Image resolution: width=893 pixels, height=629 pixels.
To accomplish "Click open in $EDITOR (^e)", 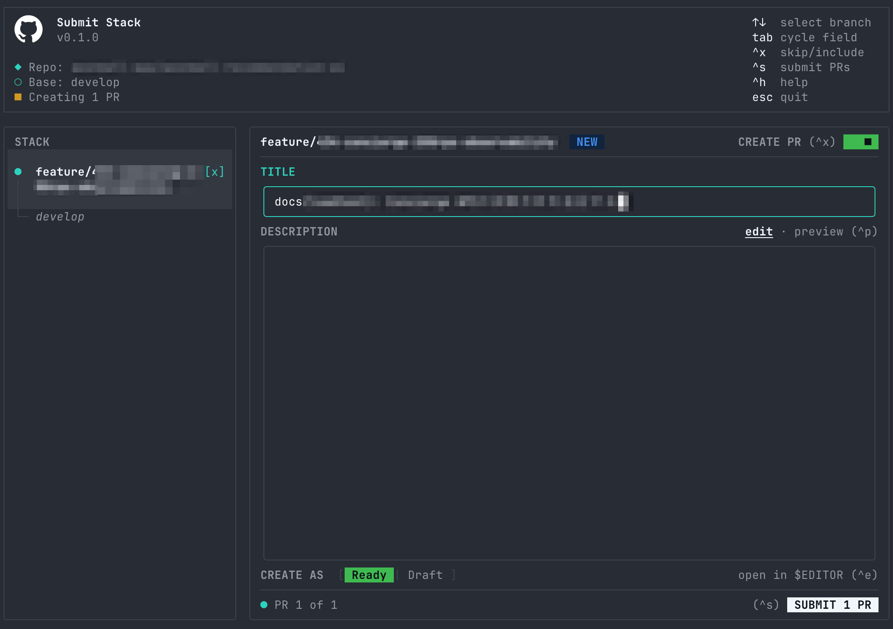I will (x=808, y=575).
